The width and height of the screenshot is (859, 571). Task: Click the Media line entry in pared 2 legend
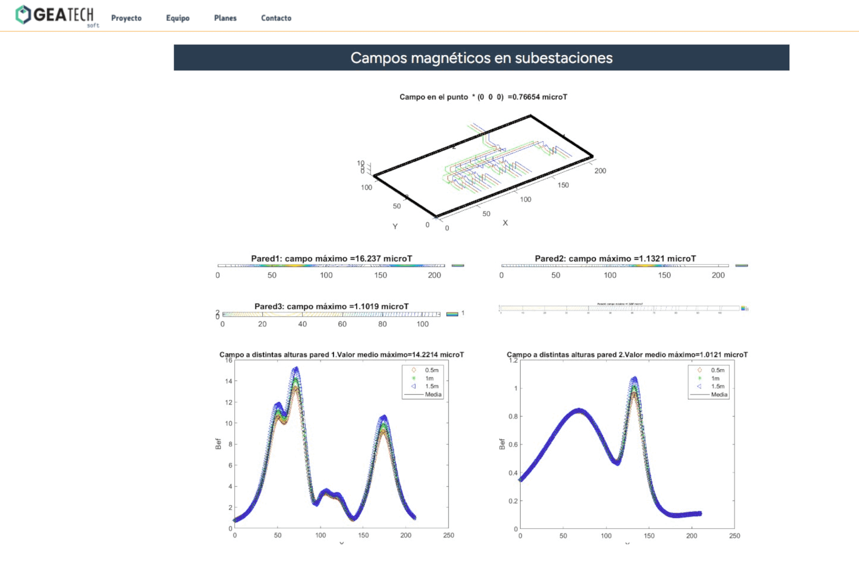(x=700, y=395)
